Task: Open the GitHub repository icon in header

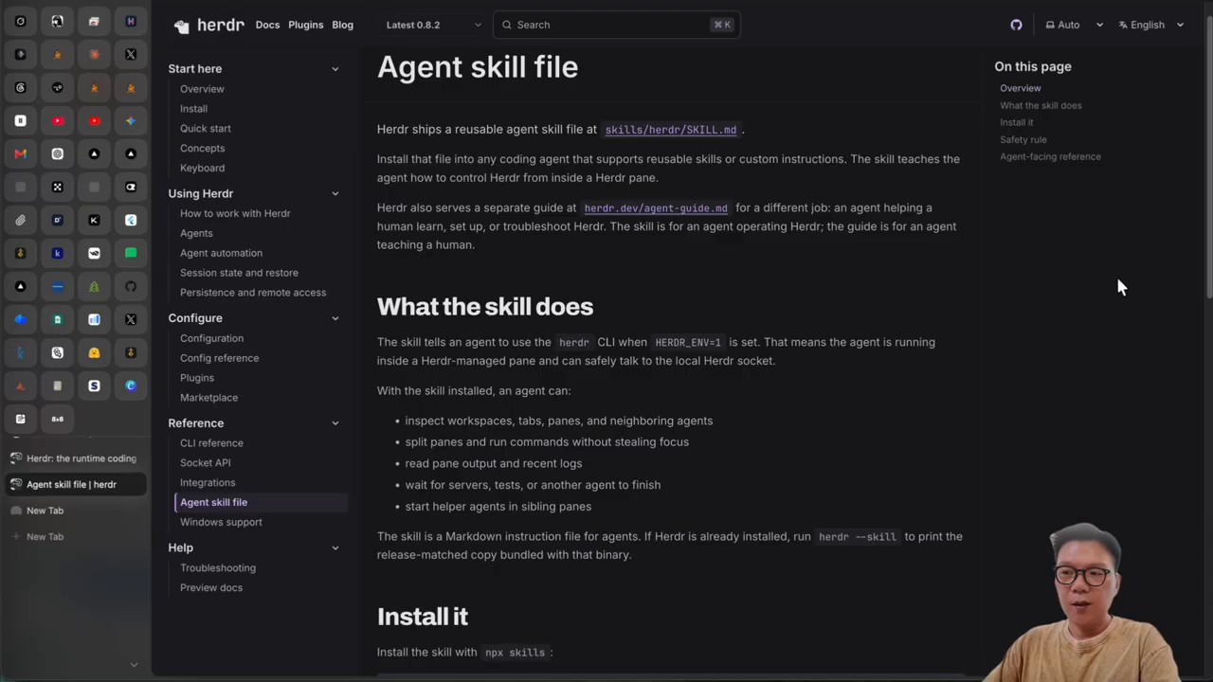Action: tap(1016, 25)
